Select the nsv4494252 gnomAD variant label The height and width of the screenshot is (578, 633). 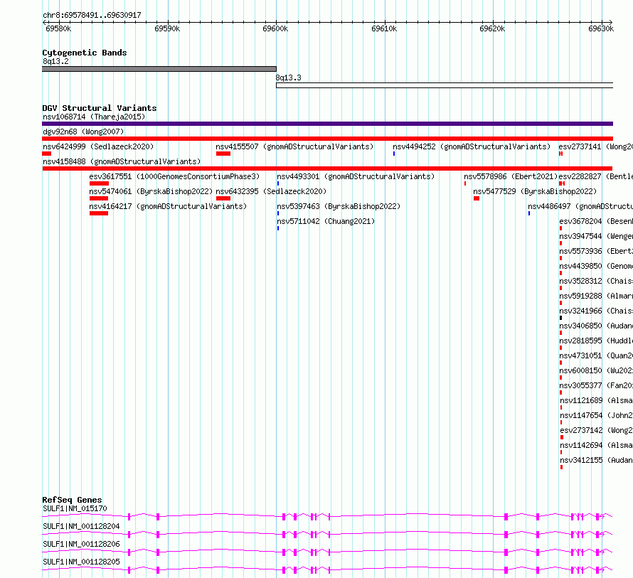pyautogui.click(x=472, y=146)
